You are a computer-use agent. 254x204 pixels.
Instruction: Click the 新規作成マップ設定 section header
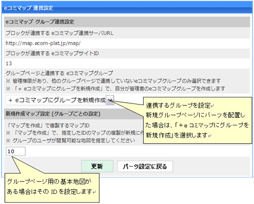pyautogui.click(x=53, y=113)
